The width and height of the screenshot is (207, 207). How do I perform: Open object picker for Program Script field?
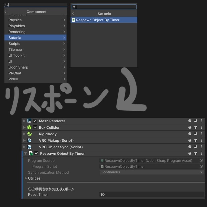(201, 166)
